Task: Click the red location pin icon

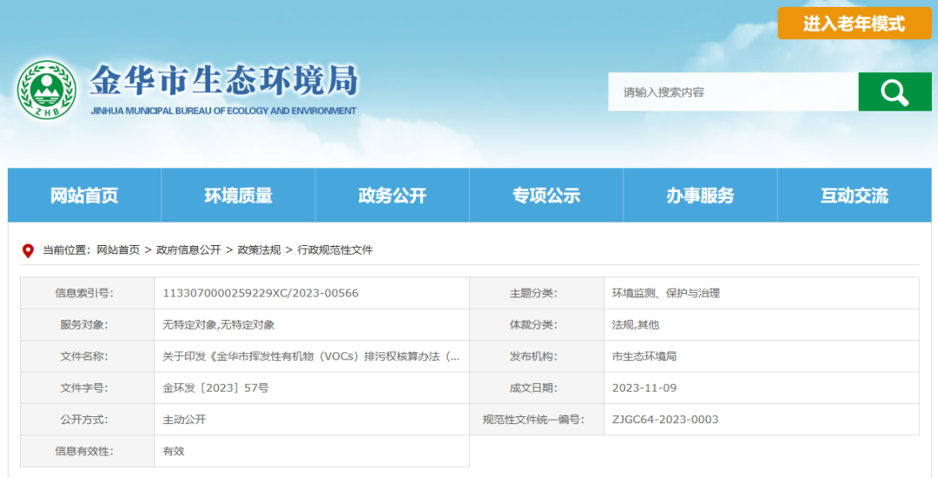Action: click(x=28, y=250)
